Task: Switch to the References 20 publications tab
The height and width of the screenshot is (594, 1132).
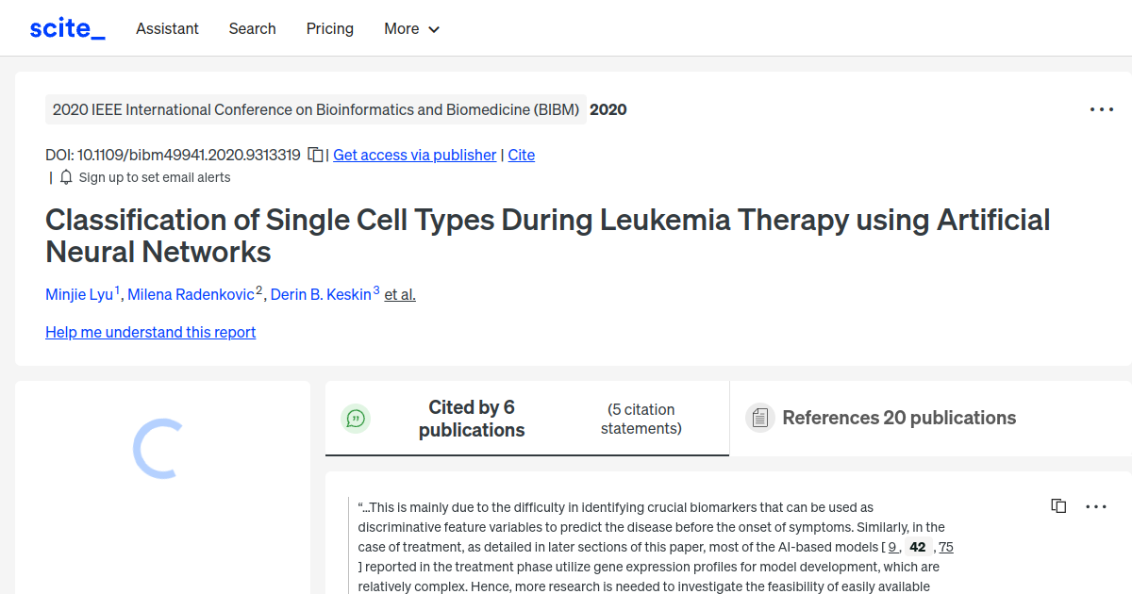Action: tap(899, 418)
